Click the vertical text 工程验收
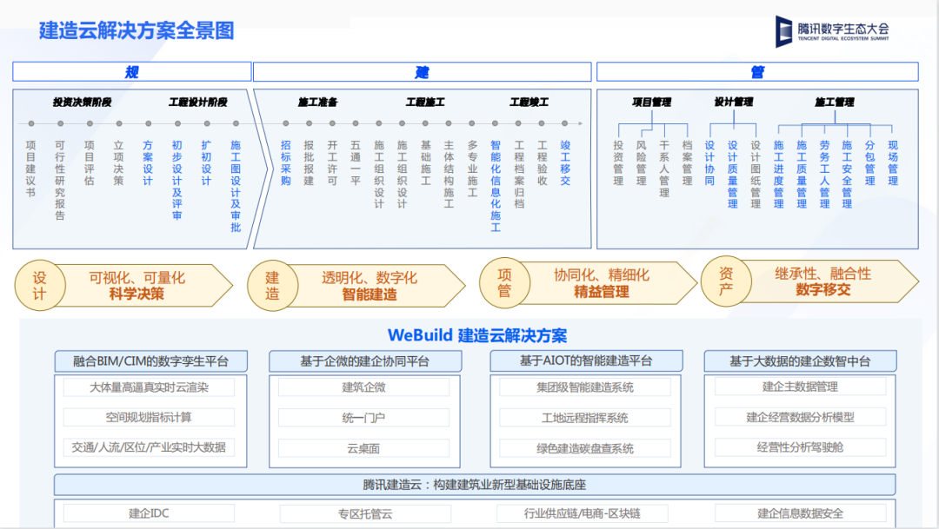939x529 pixels. [542, 162]
